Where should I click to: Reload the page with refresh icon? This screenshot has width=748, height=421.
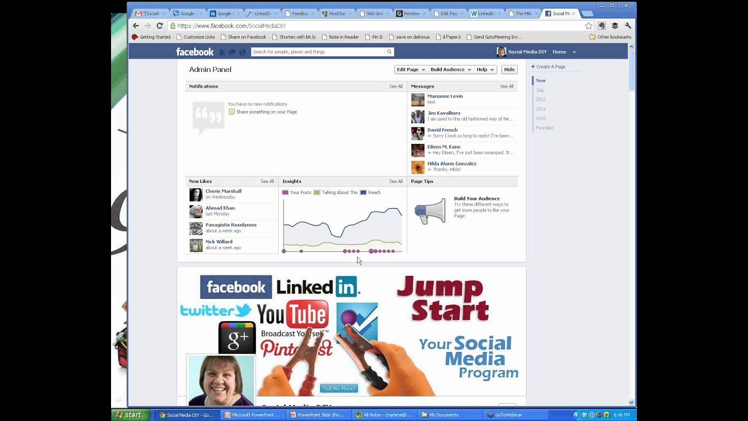click(x=160, y=26)
